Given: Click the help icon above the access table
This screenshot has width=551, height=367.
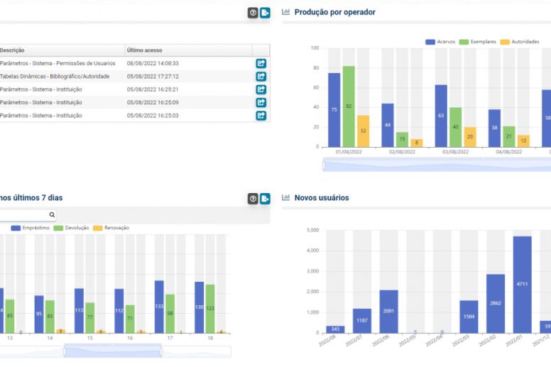Looking at the screenshot, I should pos(253,13).
